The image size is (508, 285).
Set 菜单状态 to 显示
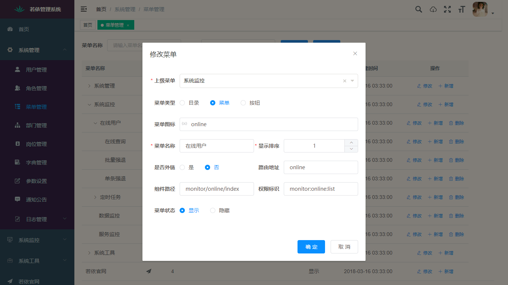(x=190, y=210)
